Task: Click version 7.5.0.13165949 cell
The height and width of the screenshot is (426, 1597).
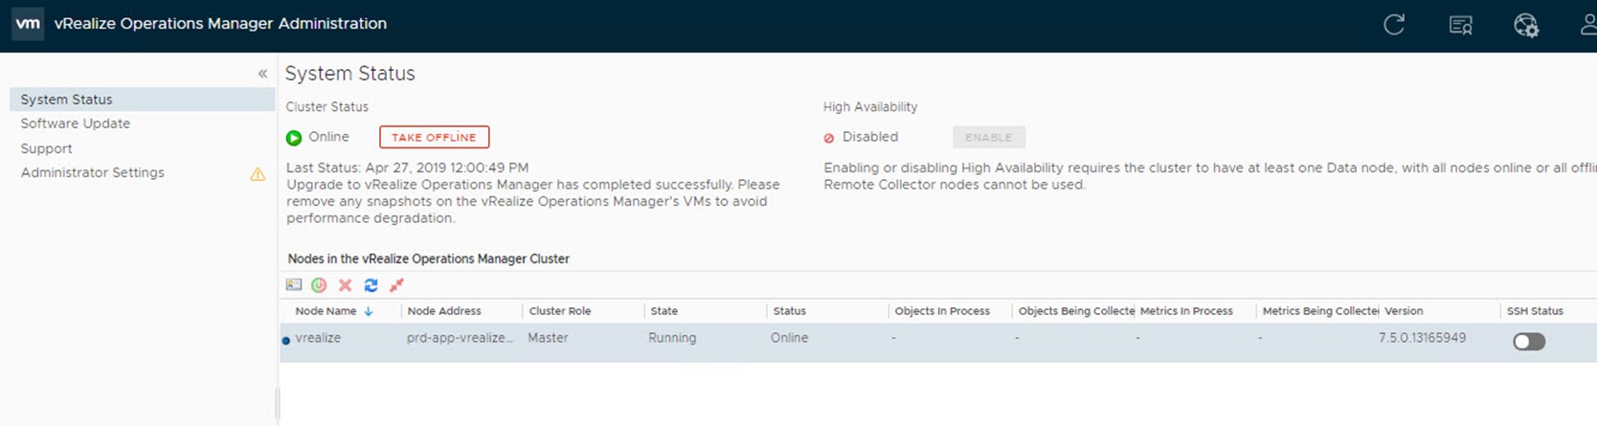Action: coord(1422,338)
